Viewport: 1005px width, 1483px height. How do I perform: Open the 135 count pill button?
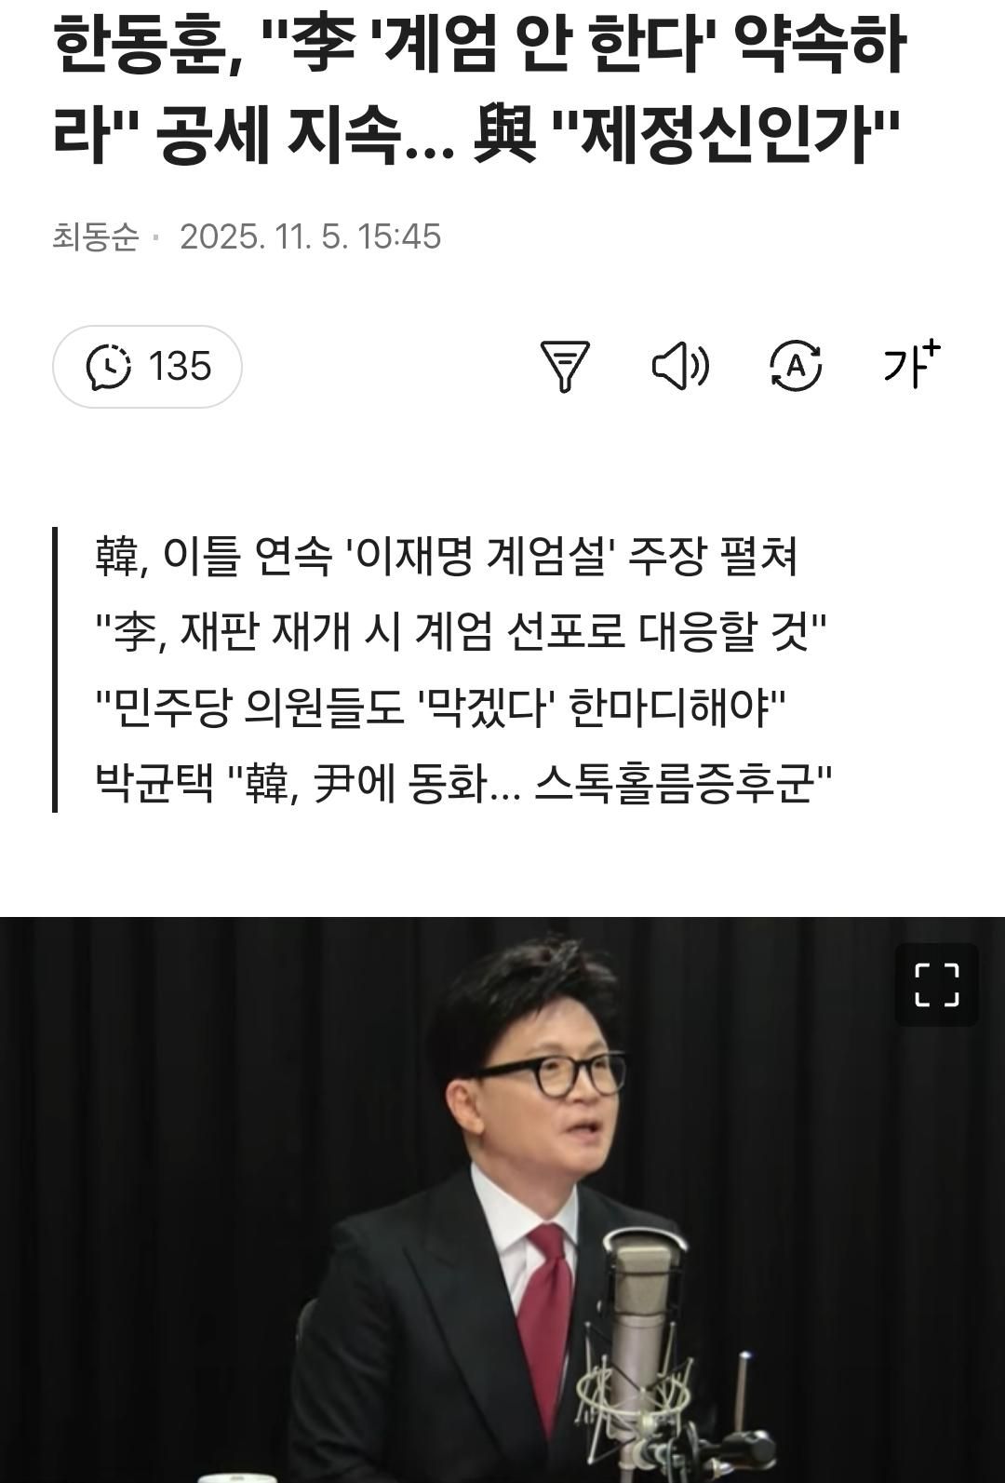[147, 366]
